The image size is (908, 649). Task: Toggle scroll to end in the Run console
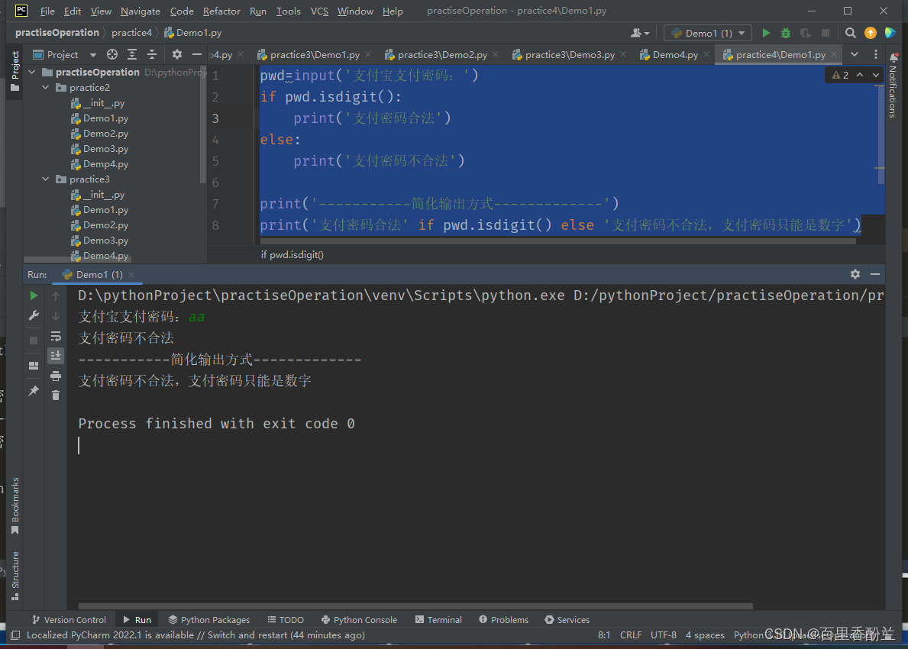[x=56, y=356]
